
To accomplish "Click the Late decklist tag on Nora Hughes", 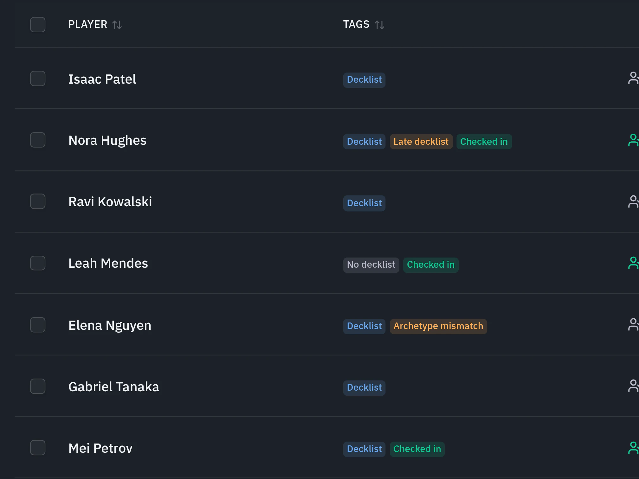I will (x=421, y=142).
